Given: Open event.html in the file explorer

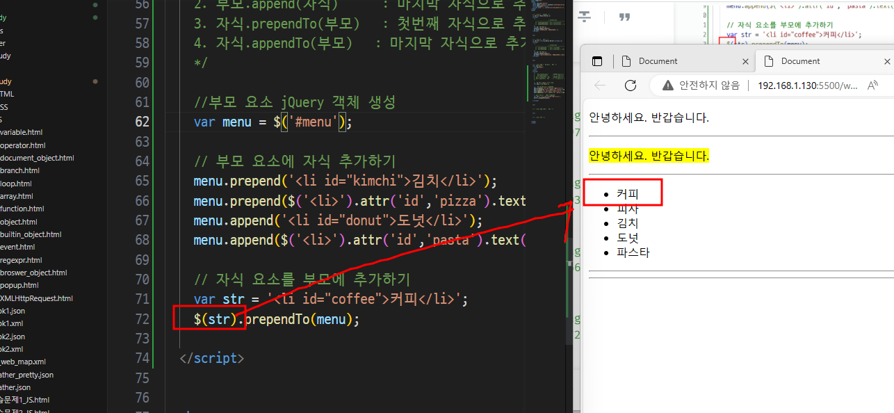Looking at the screenshot, I should pyautogui.click(x=17, y=247).
